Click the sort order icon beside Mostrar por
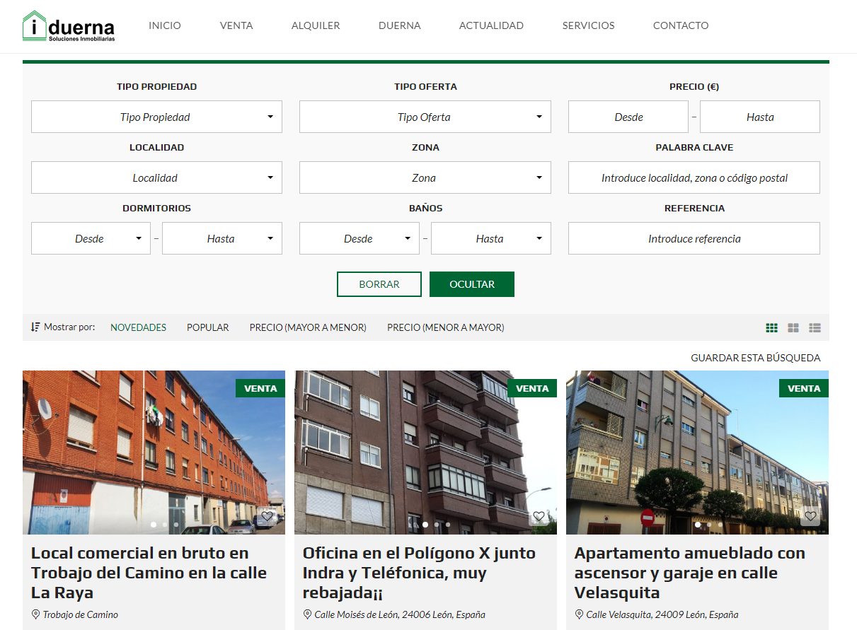 click(35, 327)
